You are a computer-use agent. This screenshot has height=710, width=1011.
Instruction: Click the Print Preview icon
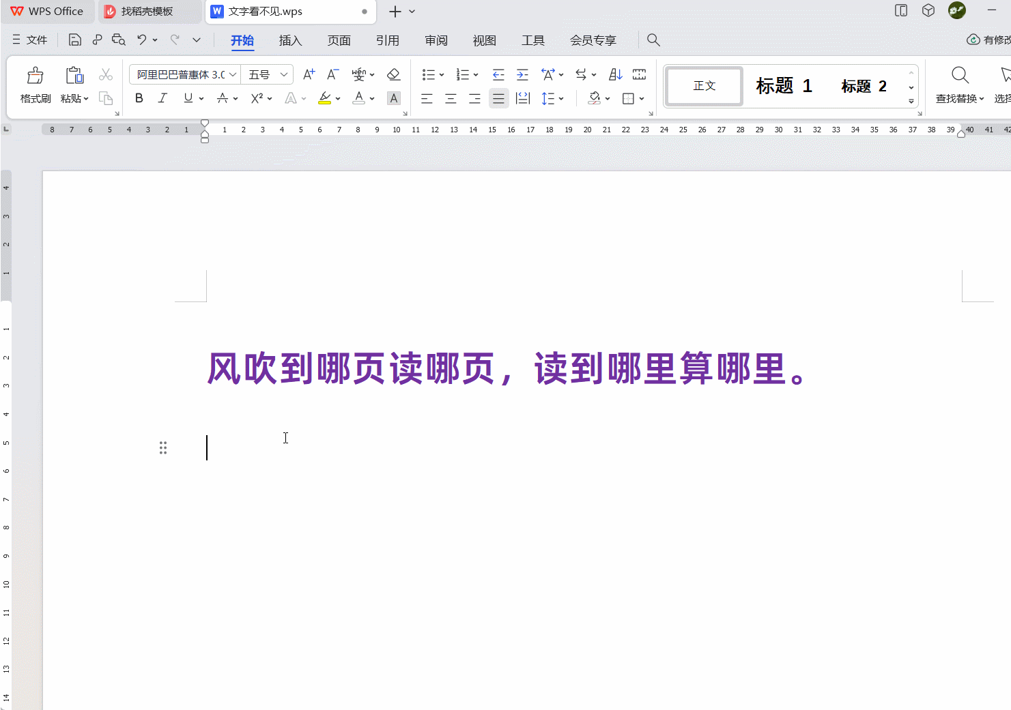(x=119, y=40)
